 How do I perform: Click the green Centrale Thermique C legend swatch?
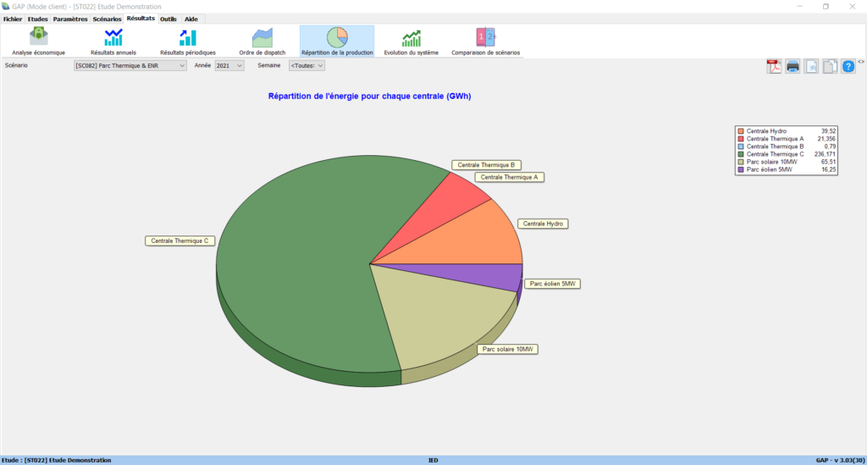(741, 154)
